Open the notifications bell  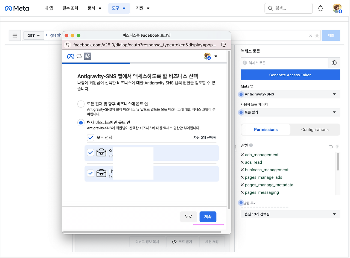(320, 8)
